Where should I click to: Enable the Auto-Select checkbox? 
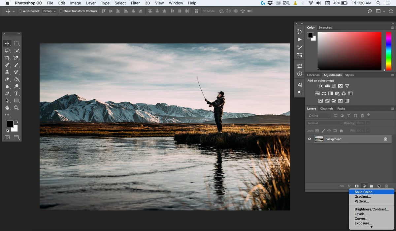coord(20,11)
